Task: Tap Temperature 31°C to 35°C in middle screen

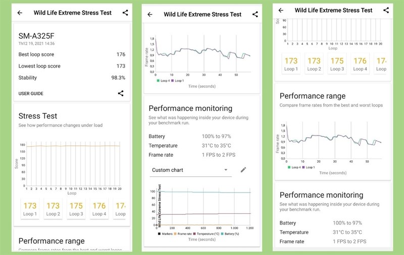Action: (x=190, y=146)
